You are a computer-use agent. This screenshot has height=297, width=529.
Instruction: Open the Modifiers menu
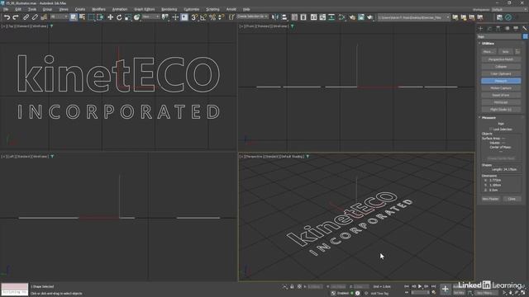98,9
